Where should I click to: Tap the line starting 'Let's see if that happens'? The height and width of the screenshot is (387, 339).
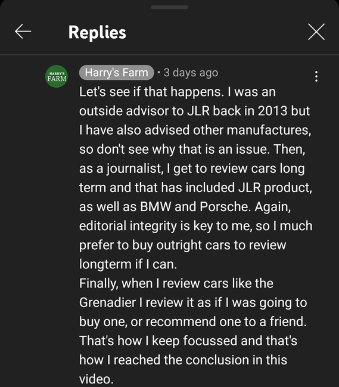click(x=178, y=92)
